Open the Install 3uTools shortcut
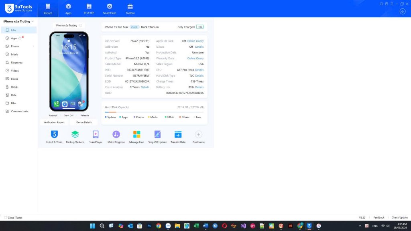The image size is (411, 231). point(54,137)
